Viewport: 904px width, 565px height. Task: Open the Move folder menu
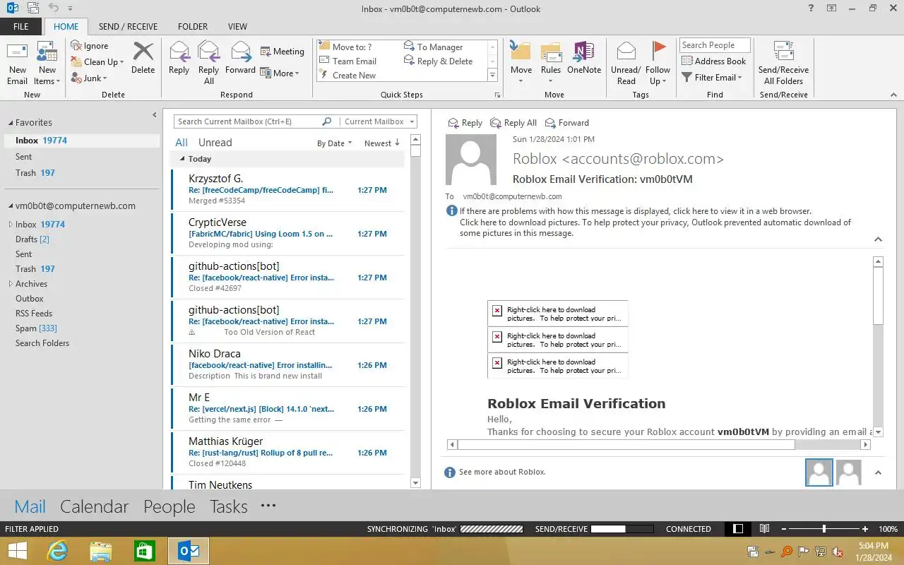521,64
